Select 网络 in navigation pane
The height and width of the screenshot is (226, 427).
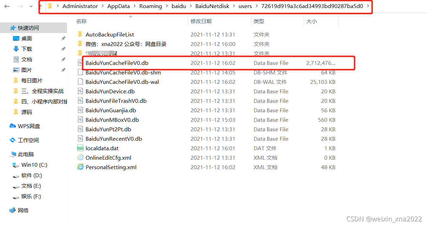pyautogui.click(x=23, y=210)
